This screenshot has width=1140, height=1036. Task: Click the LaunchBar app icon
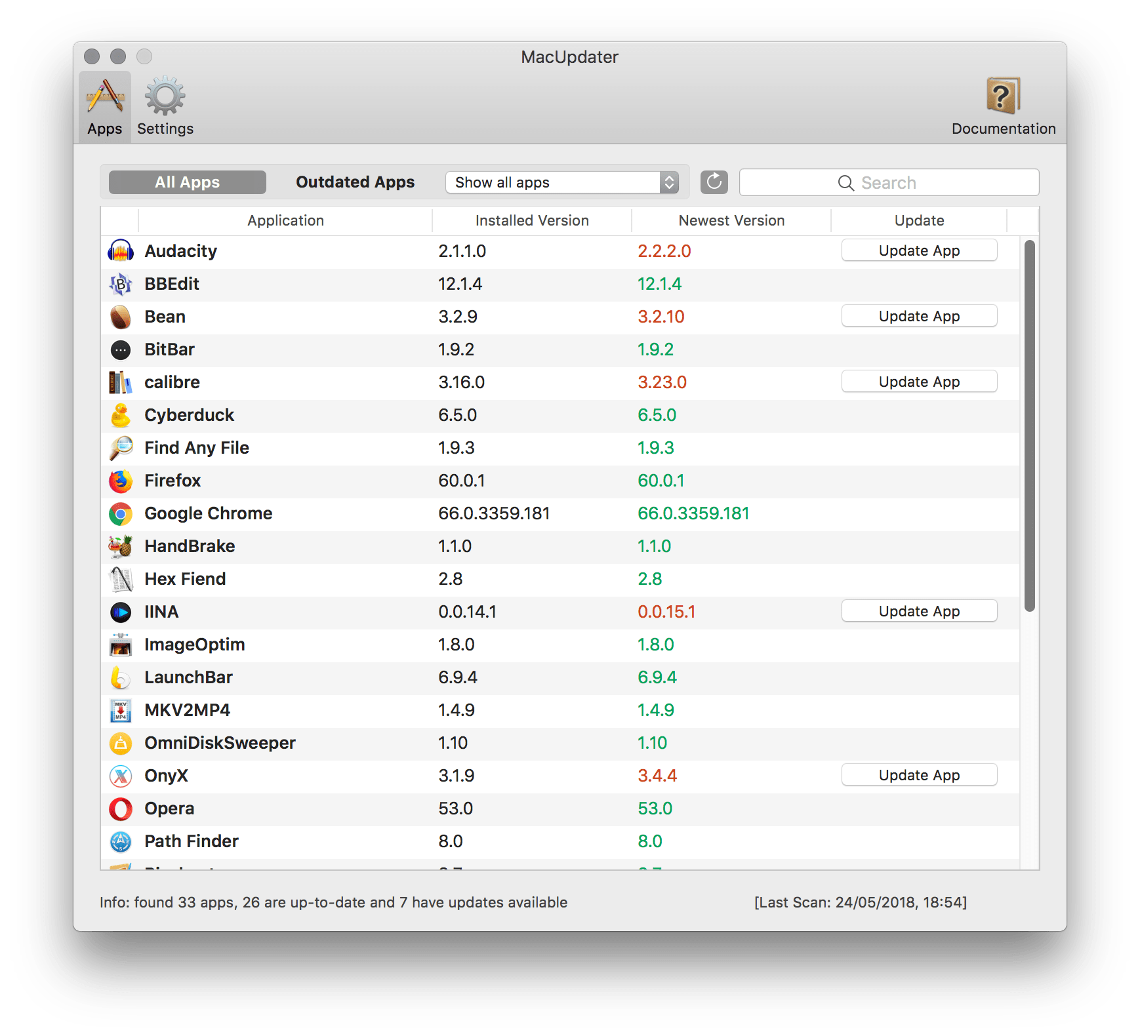click(x=121, y=677)
